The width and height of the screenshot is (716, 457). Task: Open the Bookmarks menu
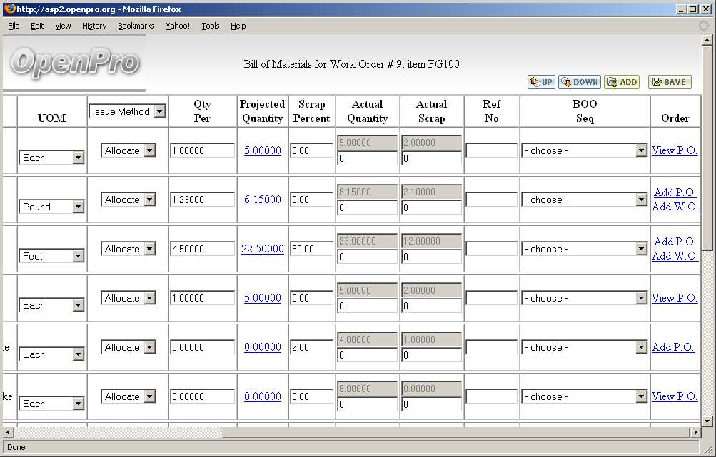coord(136,26)
